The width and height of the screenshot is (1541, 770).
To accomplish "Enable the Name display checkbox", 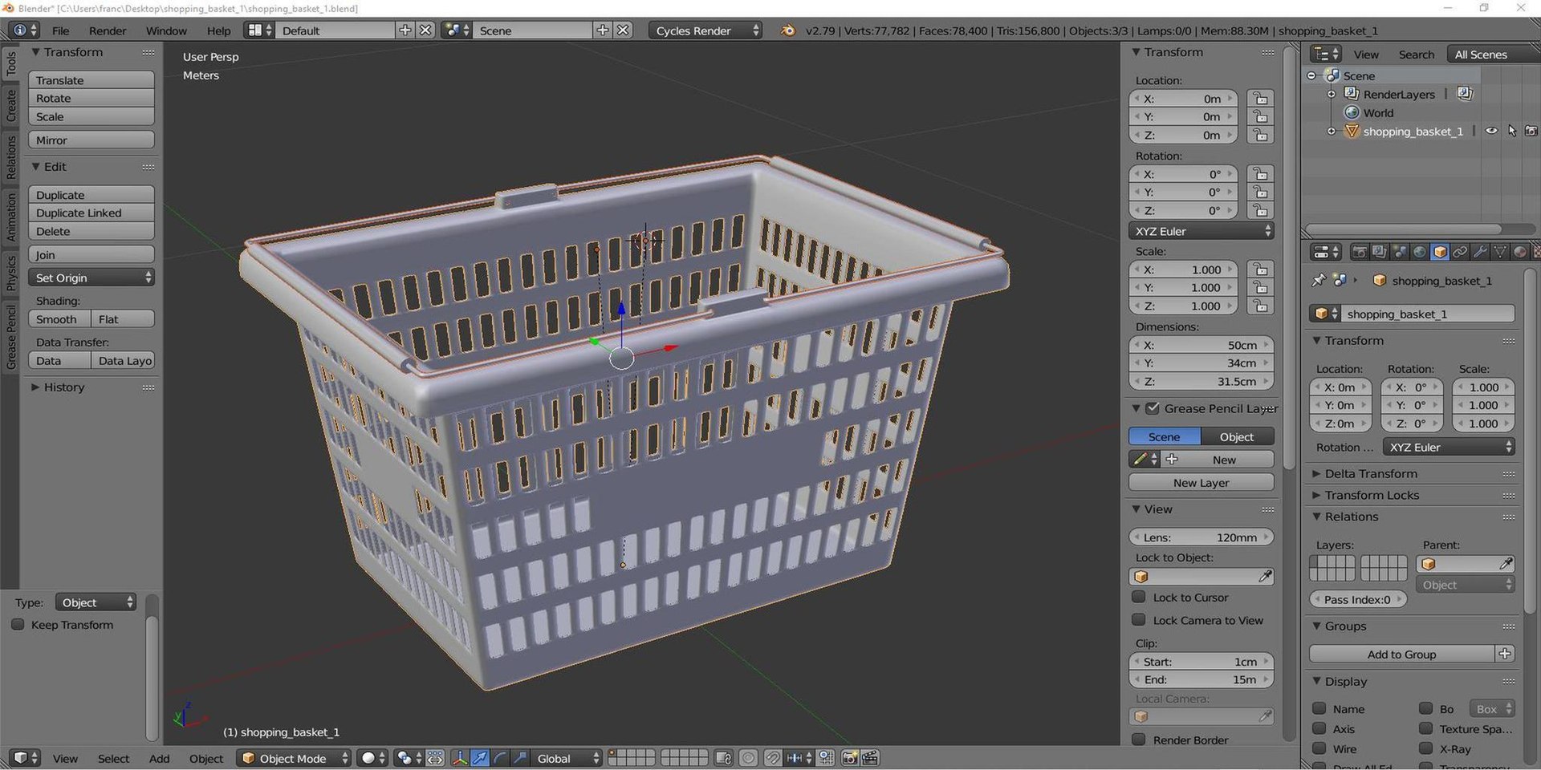I will [1319, 708].
